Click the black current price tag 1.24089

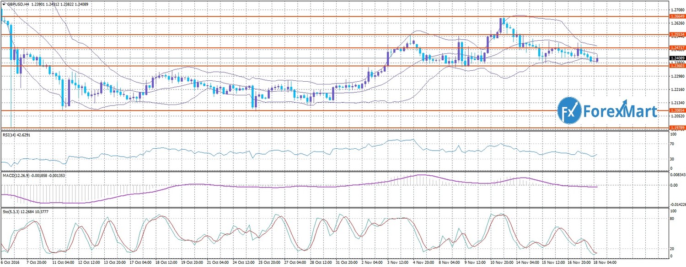(x=677, y=58)
